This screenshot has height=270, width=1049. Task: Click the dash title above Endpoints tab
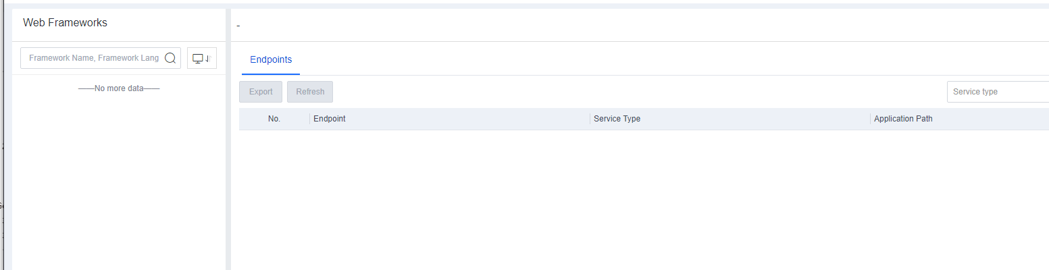click(x=238, y=26)
